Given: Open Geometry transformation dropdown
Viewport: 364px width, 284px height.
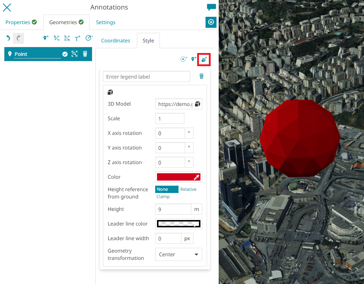Looking at the screenshot, I should pos(179,254).
